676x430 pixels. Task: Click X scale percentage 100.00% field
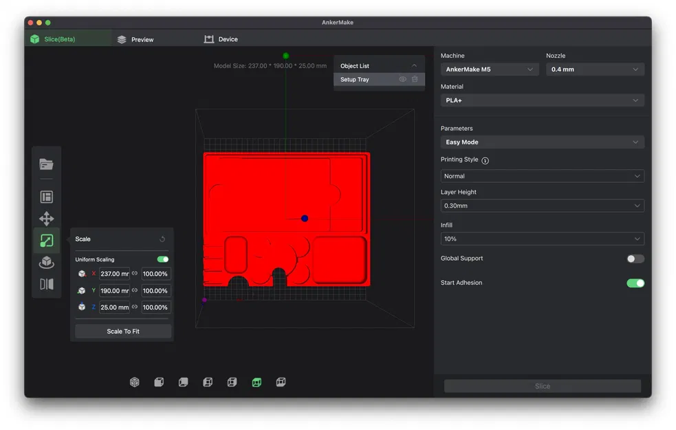click(155, 273)
